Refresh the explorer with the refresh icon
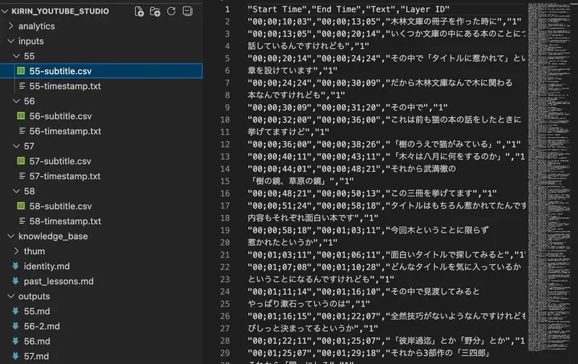578x364 pixels. pyautogui.click(x=171, y=12)
